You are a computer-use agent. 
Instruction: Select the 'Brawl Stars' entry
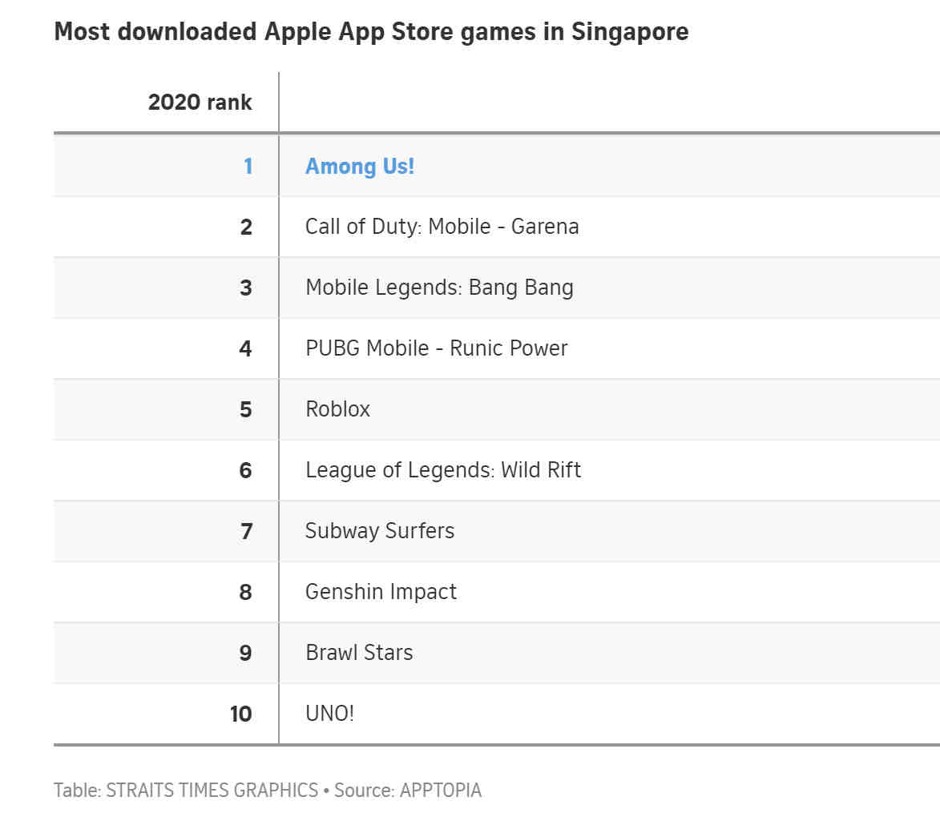point(359,653)
